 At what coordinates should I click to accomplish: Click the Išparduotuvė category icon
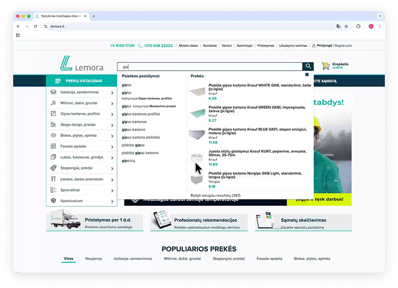[53, 200]
